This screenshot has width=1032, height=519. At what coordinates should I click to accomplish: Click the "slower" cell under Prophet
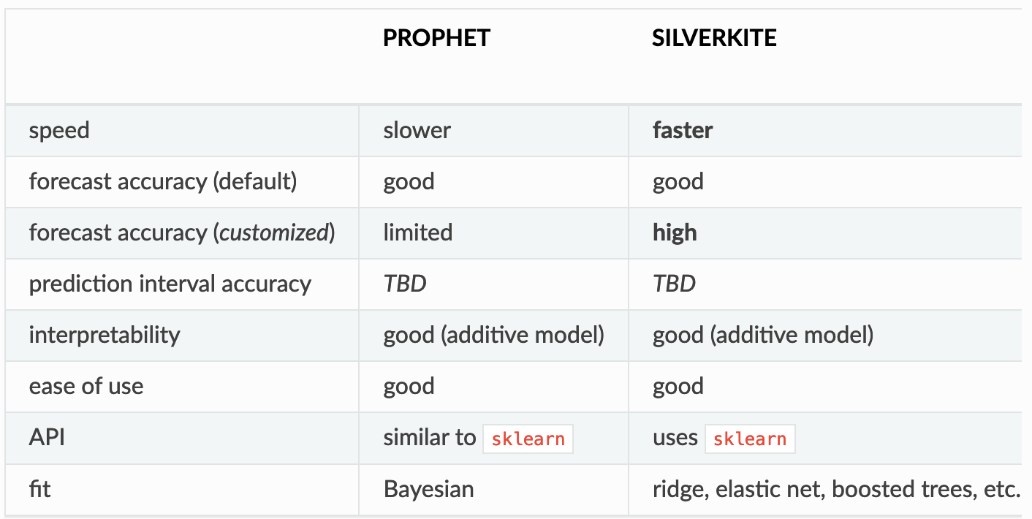417,131
